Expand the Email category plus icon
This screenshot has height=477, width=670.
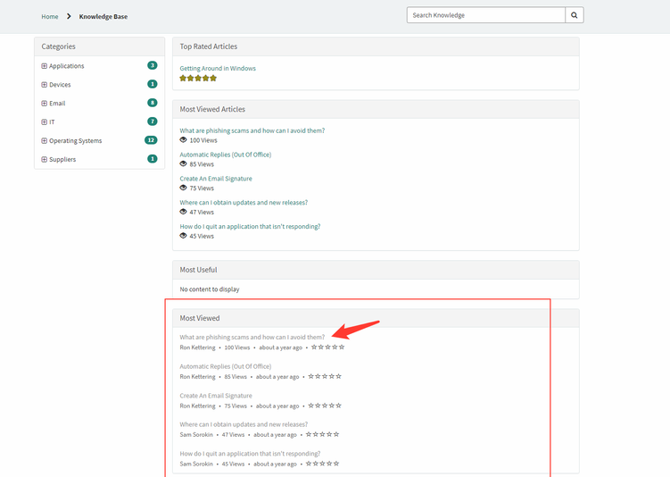click(x=45, y=104)
